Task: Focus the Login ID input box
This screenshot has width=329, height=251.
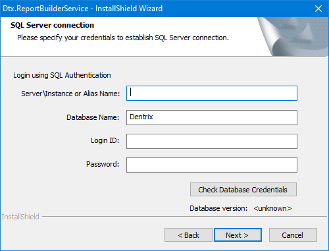Action: tap(212, 141)
